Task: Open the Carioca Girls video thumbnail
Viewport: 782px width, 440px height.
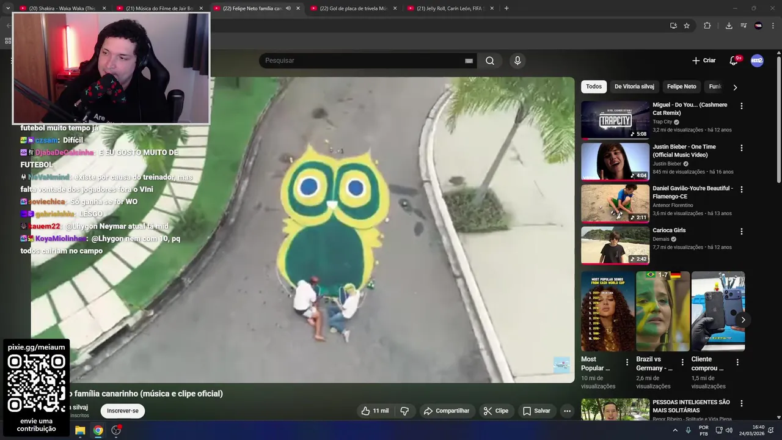Action: point(615,245)
